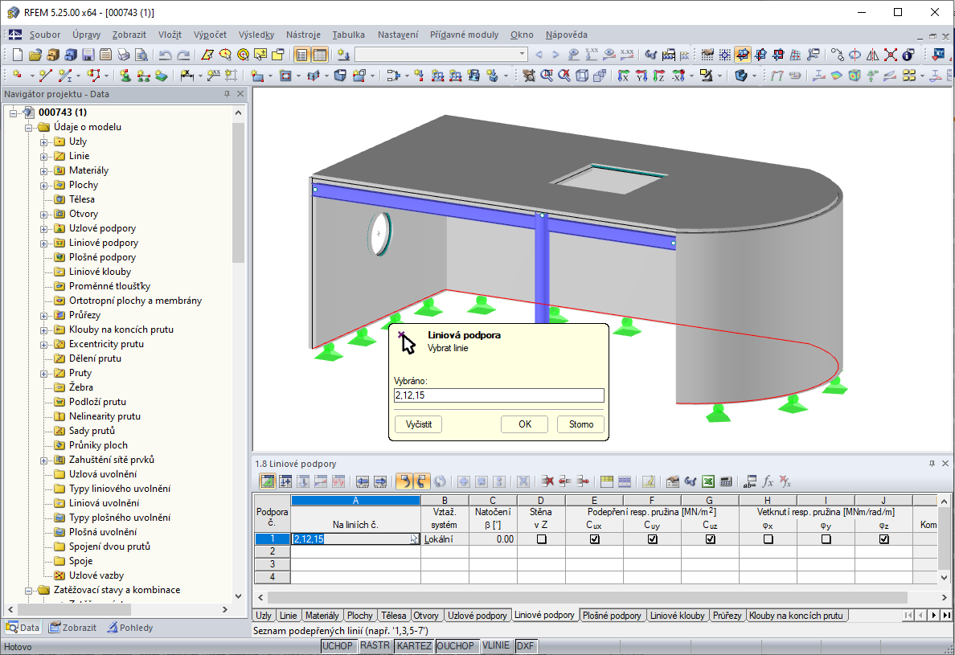Click the View in X direction icon
Image resolution: width=955 pixels, height=655 pixels.
(x=623, y=76)
